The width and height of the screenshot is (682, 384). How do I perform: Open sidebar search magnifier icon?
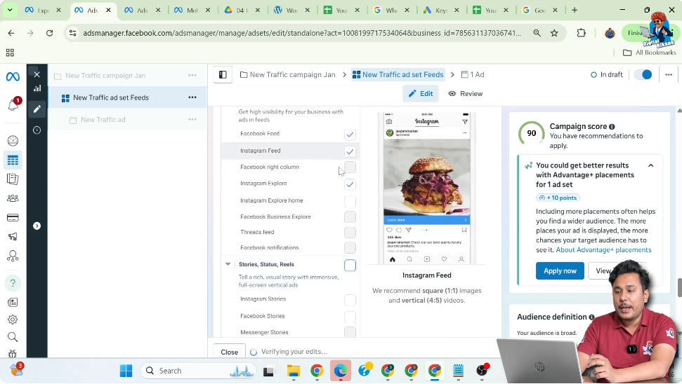[x=13, y=337]
